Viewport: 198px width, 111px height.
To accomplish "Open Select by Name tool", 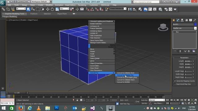I will (x=33, y=9).
